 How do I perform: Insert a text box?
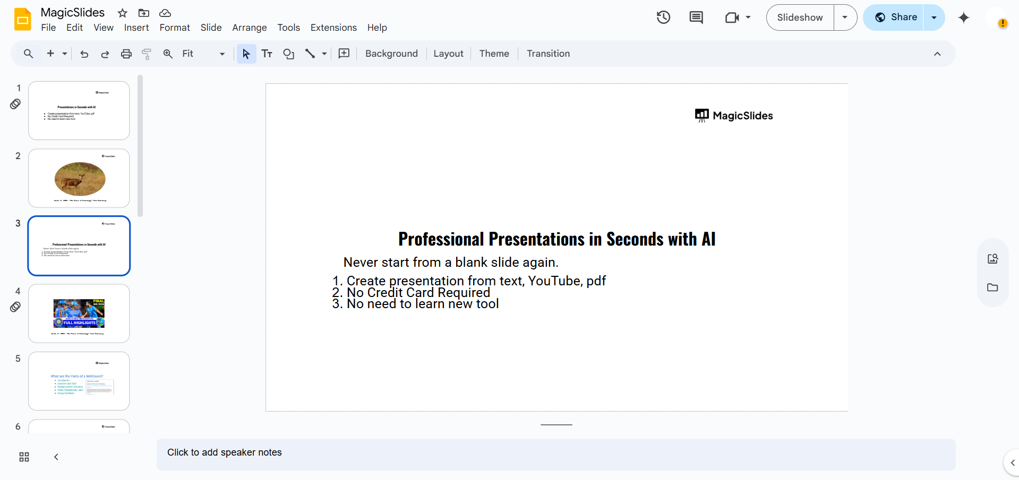click(267, 54)
